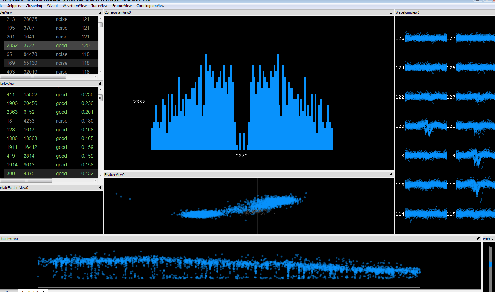Click the float icon on AmplitudeView0 panel

click(478, 238)
